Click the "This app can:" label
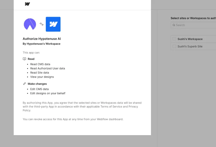216x147 pixels. click(31, 53)
